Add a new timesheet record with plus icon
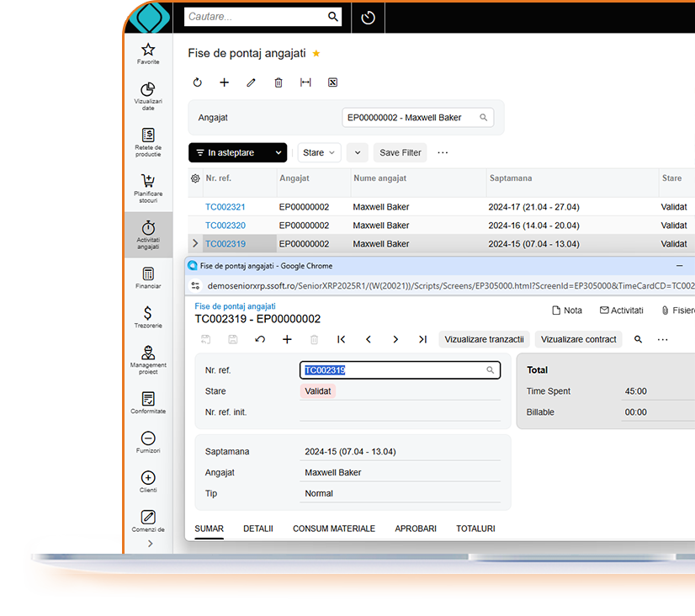Viewport: 695px width, 616px height. (x=224, y=82)
